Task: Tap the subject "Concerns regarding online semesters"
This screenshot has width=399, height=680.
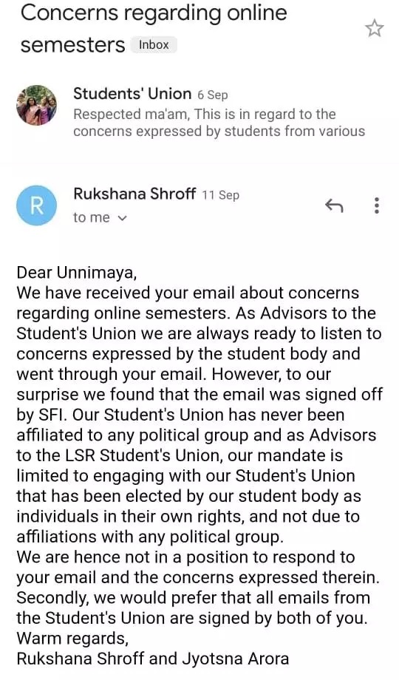Action: pos(154,28)
